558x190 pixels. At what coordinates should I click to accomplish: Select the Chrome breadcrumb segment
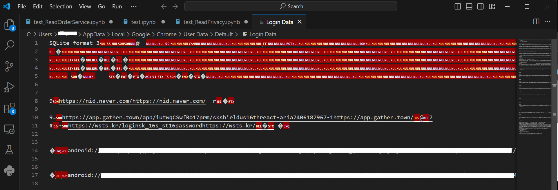[166, 34]
